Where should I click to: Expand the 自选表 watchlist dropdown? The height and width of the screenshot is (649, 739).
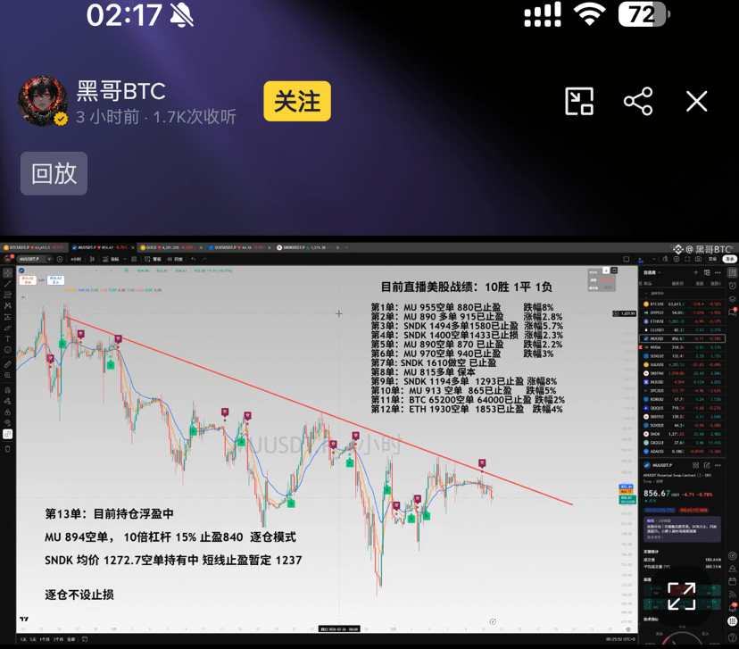point(652,272)
